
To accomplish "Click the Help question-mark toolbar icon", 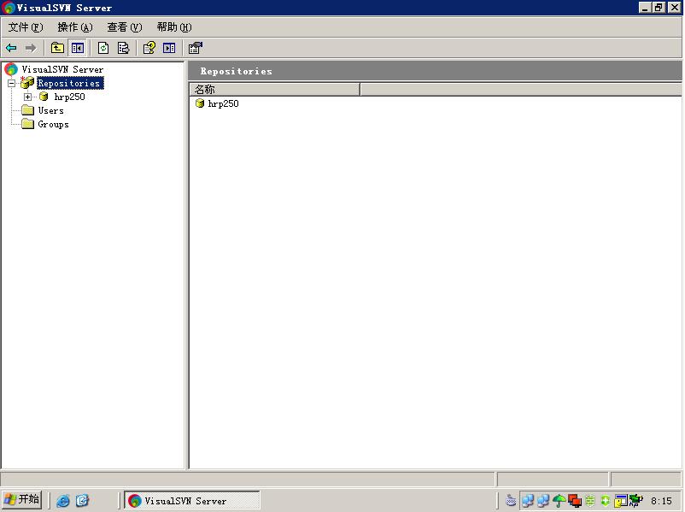I will pyautogui.click(x=149, y=48).
